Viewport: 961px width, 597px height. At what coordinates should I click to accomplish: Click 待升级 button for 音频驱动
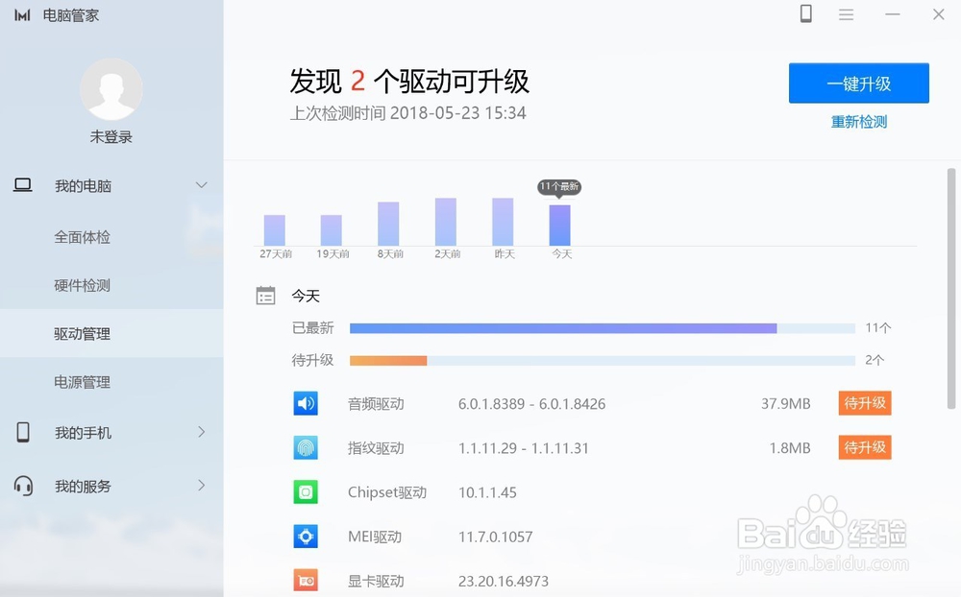pyautogui.click(x=864, y=403)
